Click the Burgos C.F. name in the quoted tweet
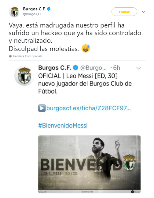This screenshot has height=198, width=154. [55, 68]
